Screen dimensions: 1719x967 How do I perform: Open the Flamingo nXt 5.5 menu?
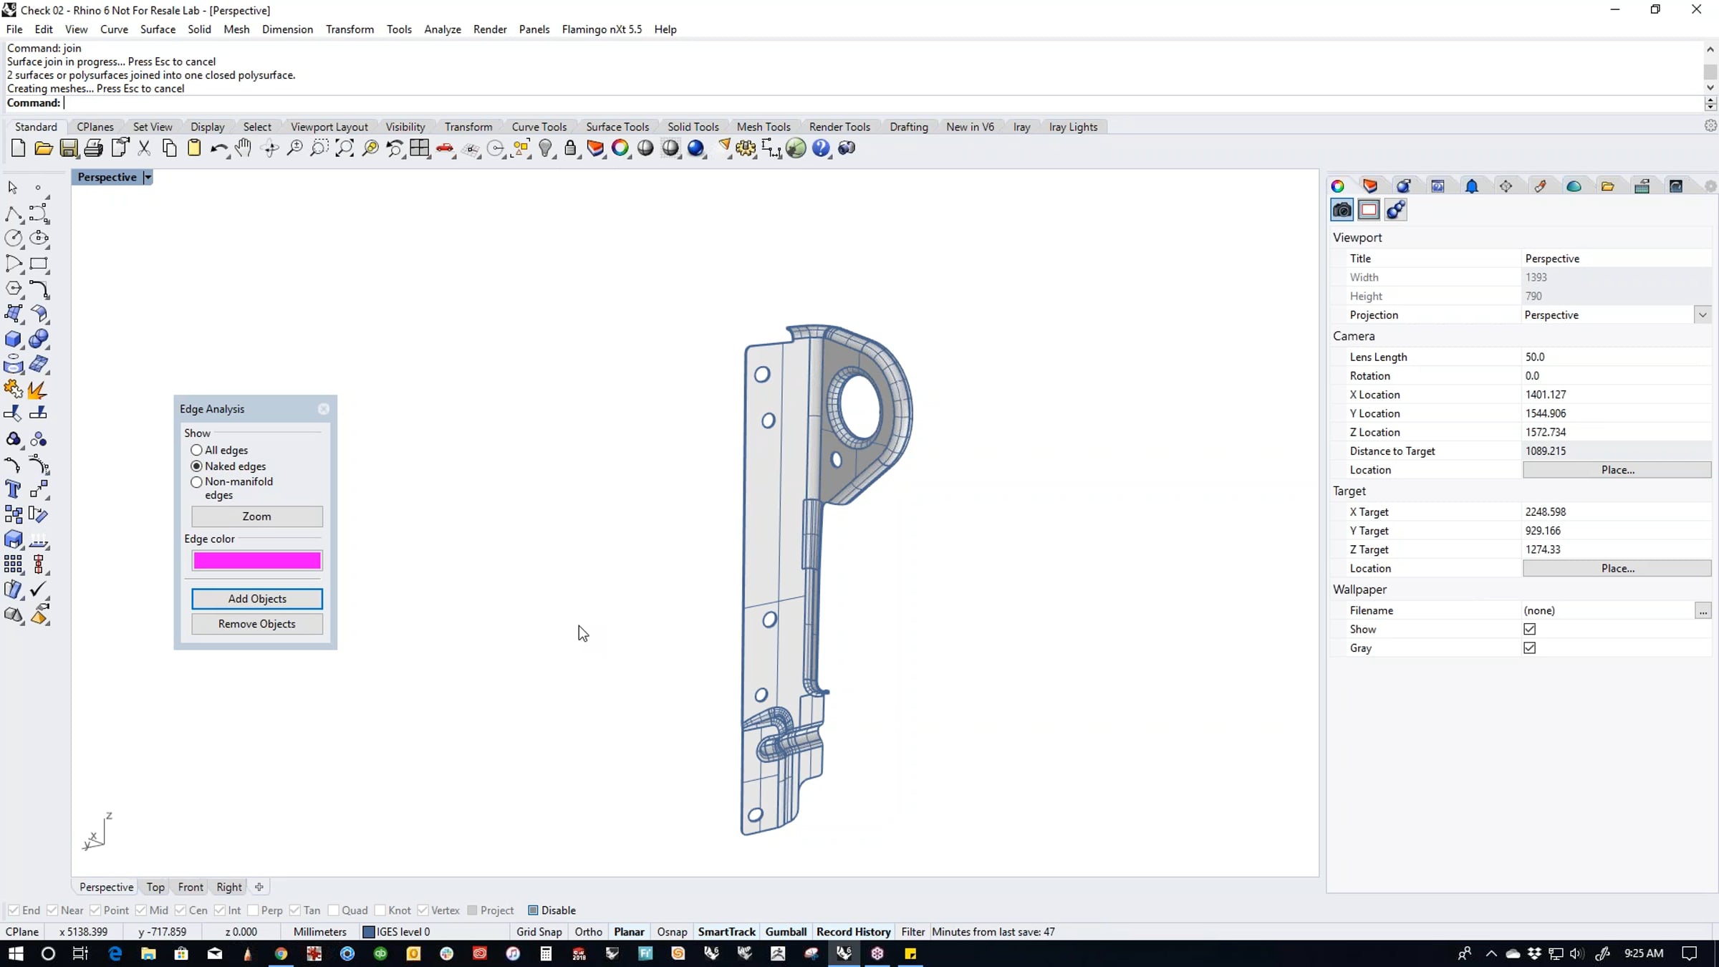coord(602,29)
